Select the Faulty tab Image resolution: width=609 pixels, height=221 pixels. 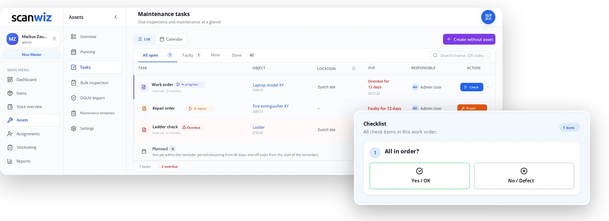(191, 55)
